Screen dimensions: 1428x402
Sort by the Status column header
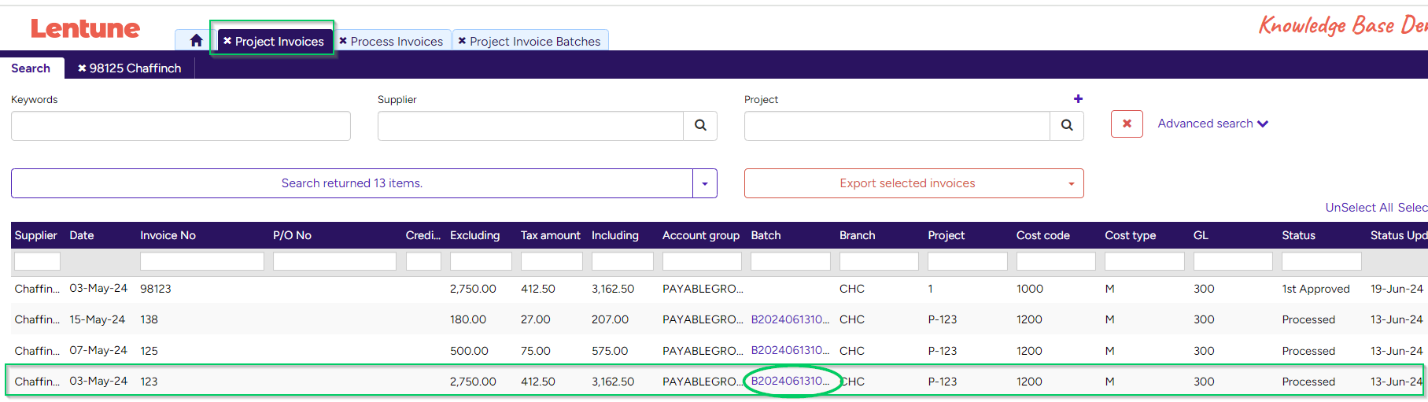(x=1298, y=235)
